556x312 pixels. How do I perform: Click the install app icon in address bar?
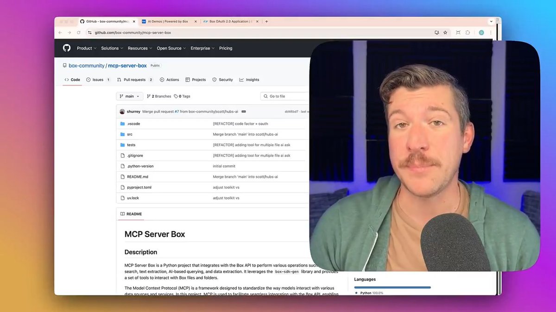point(436,32)
